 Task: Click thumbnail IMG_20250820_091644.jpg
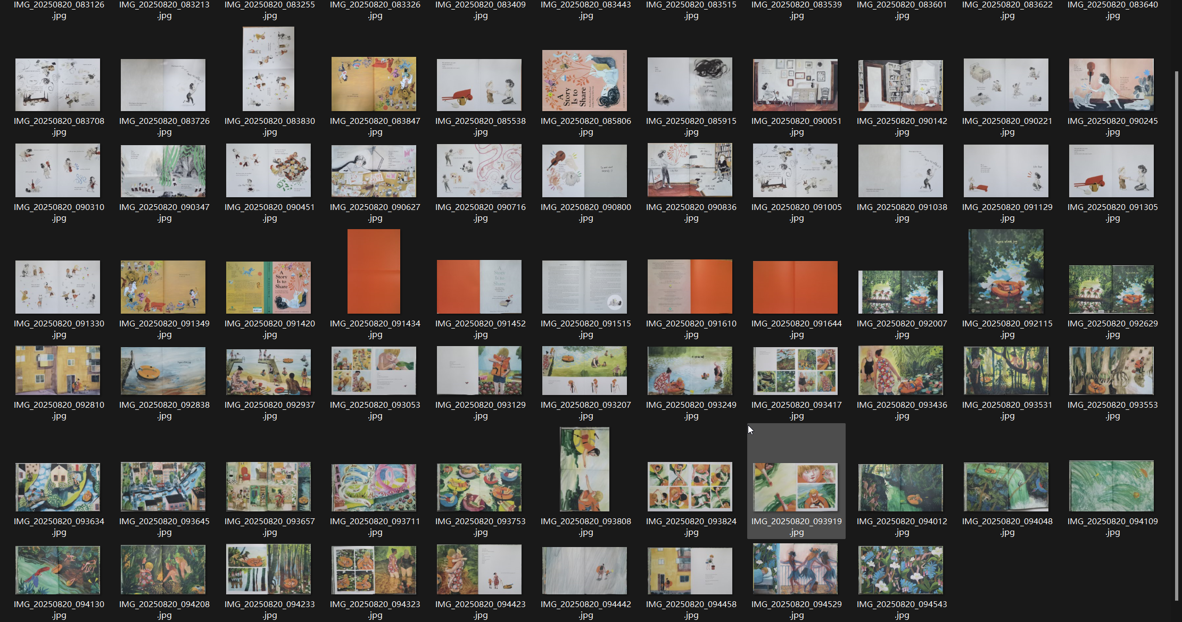pos(795,287)
